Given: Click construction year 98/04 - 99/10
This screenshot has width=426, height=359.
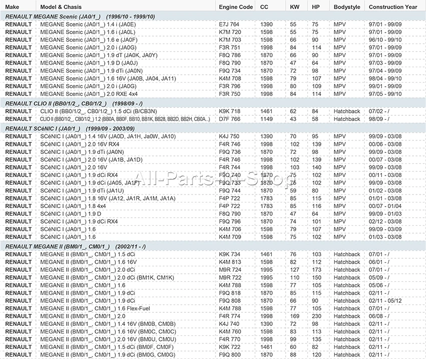Looking at the screenshot, I should coord(385,78).
